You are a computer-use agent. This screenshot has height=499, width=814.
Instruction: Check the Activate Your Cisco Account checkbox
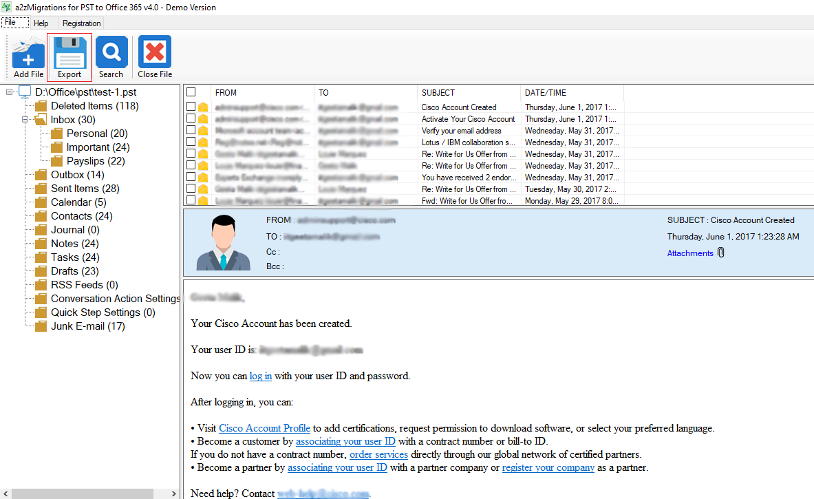(191, 118)
